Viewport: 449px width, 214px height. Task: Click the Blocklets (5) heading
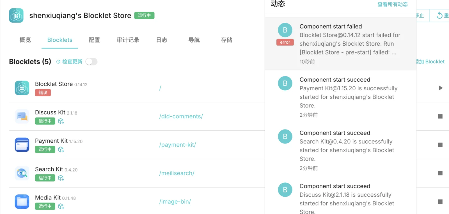coord(30,62)
